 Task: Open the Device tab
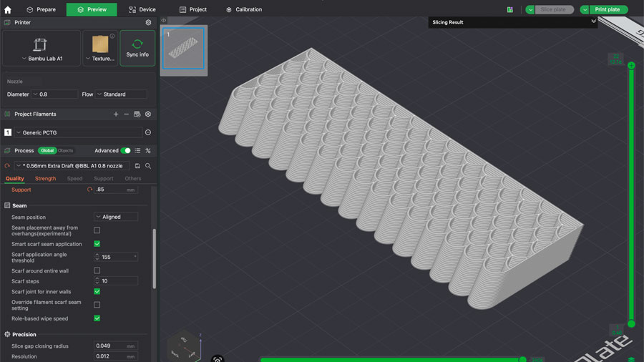[142, 9]
